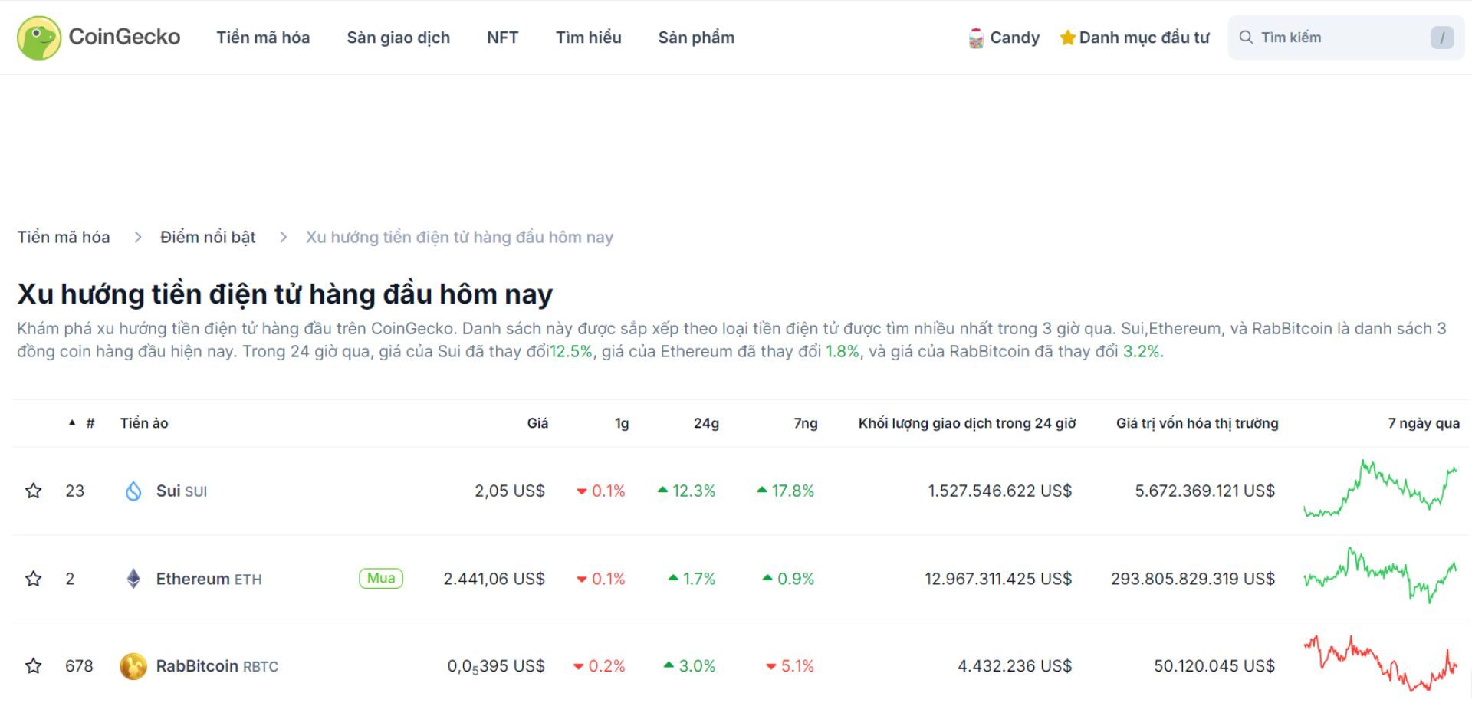The image size is (1472, 706).
Task: Open the Tìm hiểu menu
Action: coord(589,37)
